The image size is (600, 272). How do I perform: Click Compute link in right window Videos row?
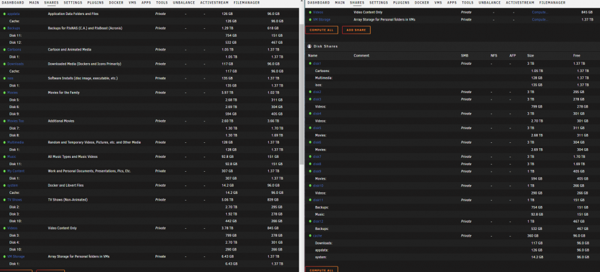539,12
